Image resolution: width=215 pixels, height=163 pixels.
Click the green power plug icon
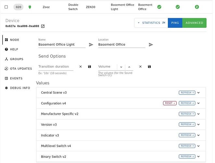click(x=30, y=7)
